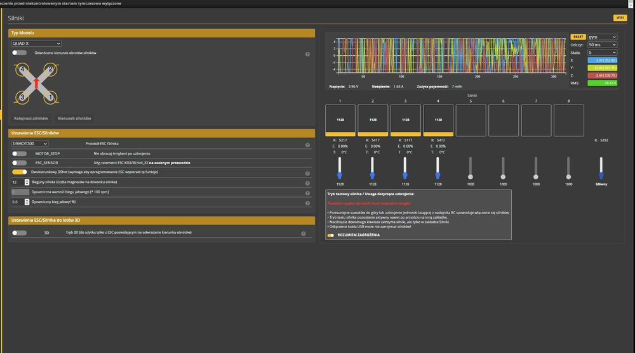Open the Odczyt 50 ms dropdown
This screenshot has height=353, width=635.
coord(602,45)
